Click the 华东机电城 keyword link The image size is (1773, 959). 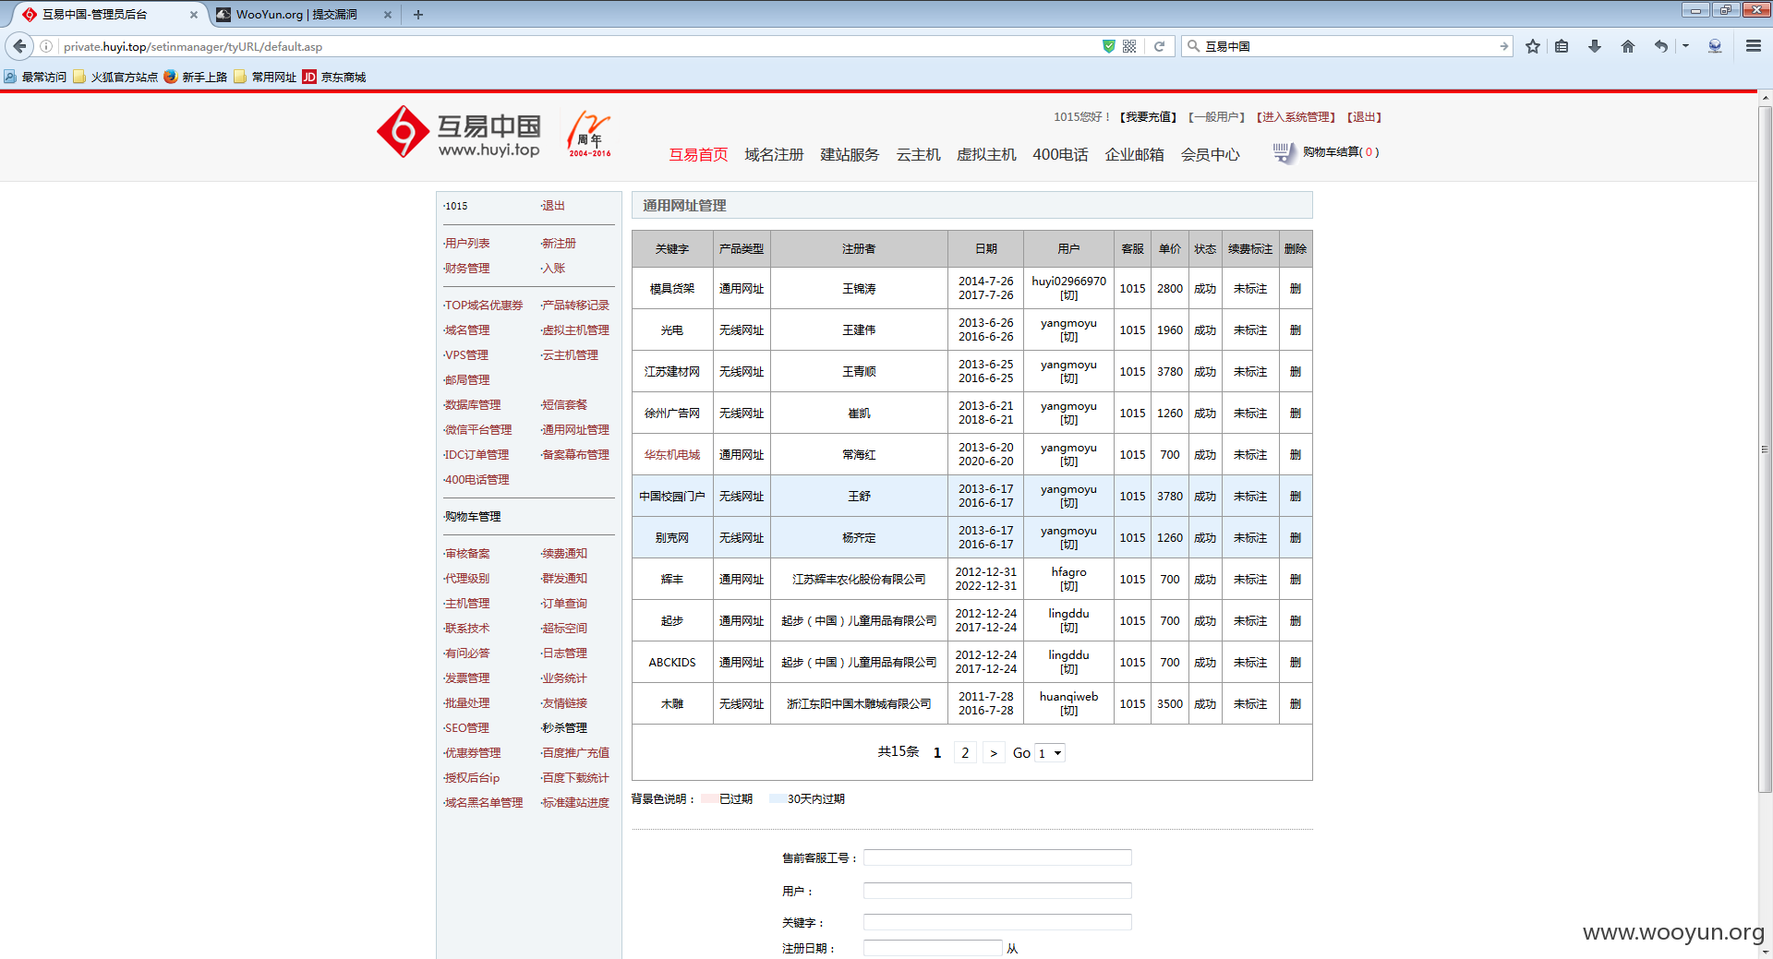(672, 455)
